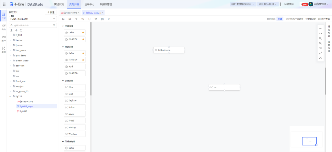This screenshot has width=332, height=152.
Task: Open the FLINK-165 cluster dropdown
Action: pyautogui.click(x=33, y=19)
